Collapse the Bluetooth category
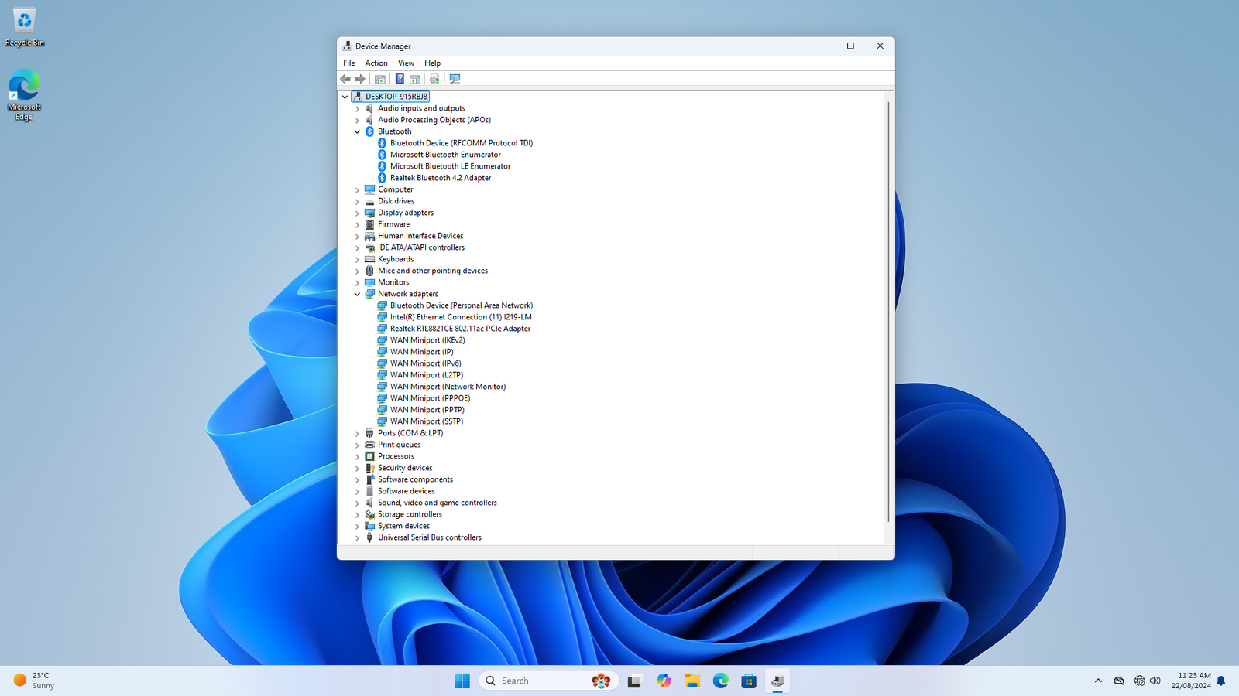Image resolution: width=1239 pixels, height=696 pixels. click(x=357, y=131)
